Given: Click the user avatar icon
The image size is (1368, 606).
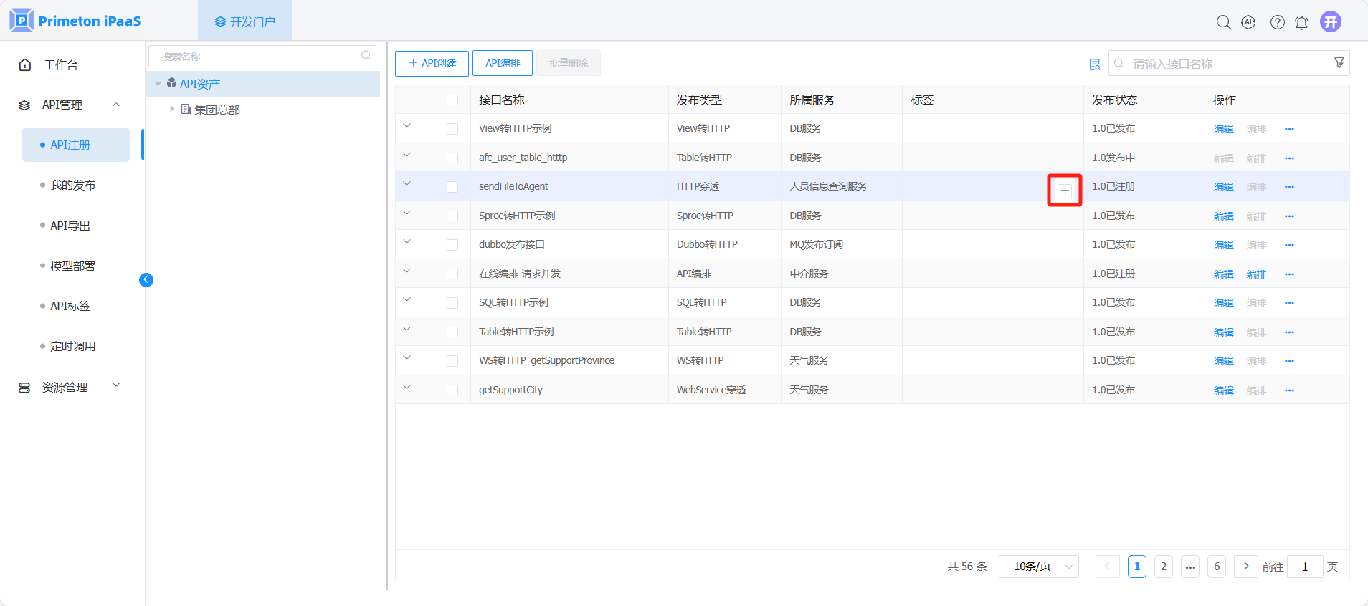Looking at the screenshot, I should pyautogui.click(x=1331, y=21).
